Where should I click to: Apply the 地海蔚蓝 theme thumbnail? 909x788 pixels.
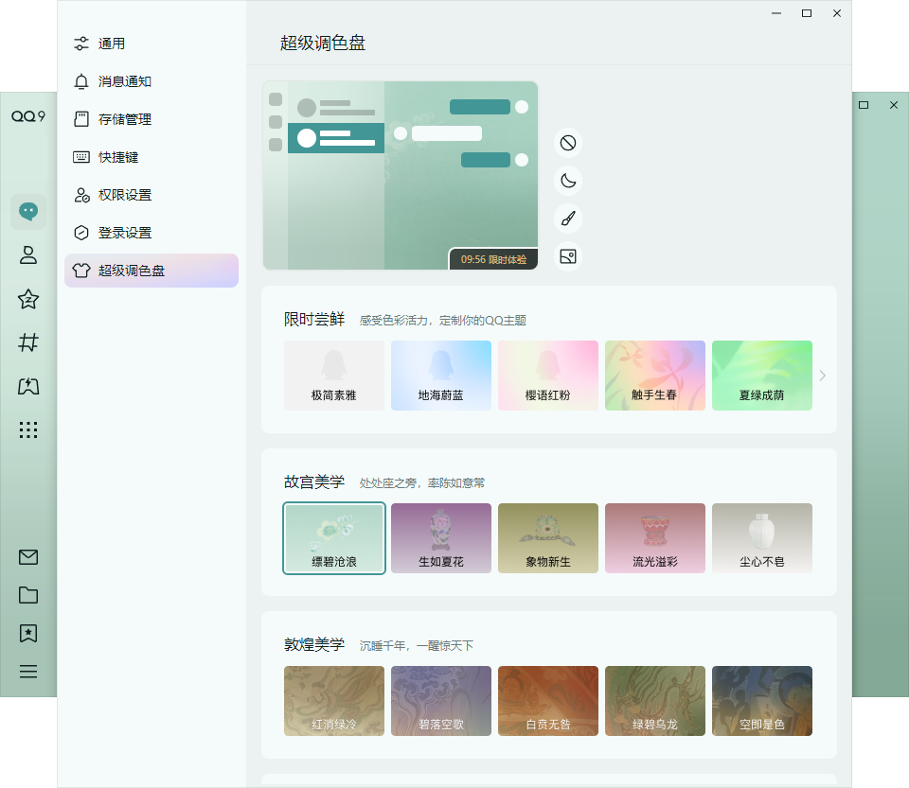pyautogui.click(x=440, y=375)
